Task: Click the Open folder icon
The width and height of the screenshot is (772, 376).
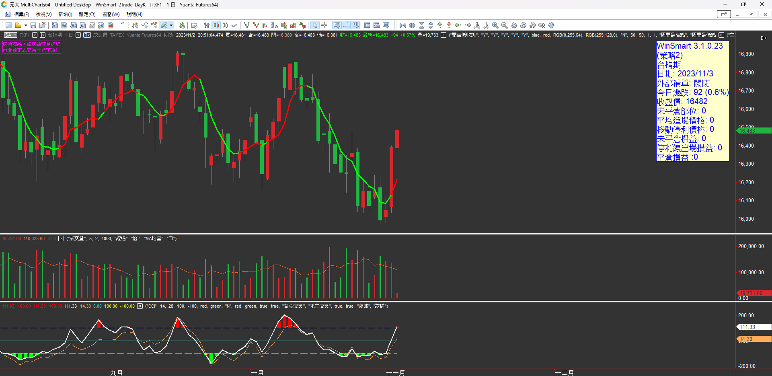Action: point(18,25)
